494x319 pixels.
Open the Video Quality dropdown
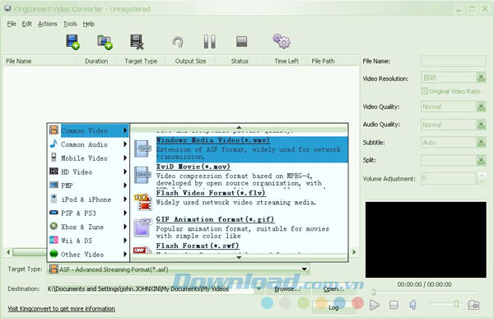pyautogui.click(x=481, y=106)
